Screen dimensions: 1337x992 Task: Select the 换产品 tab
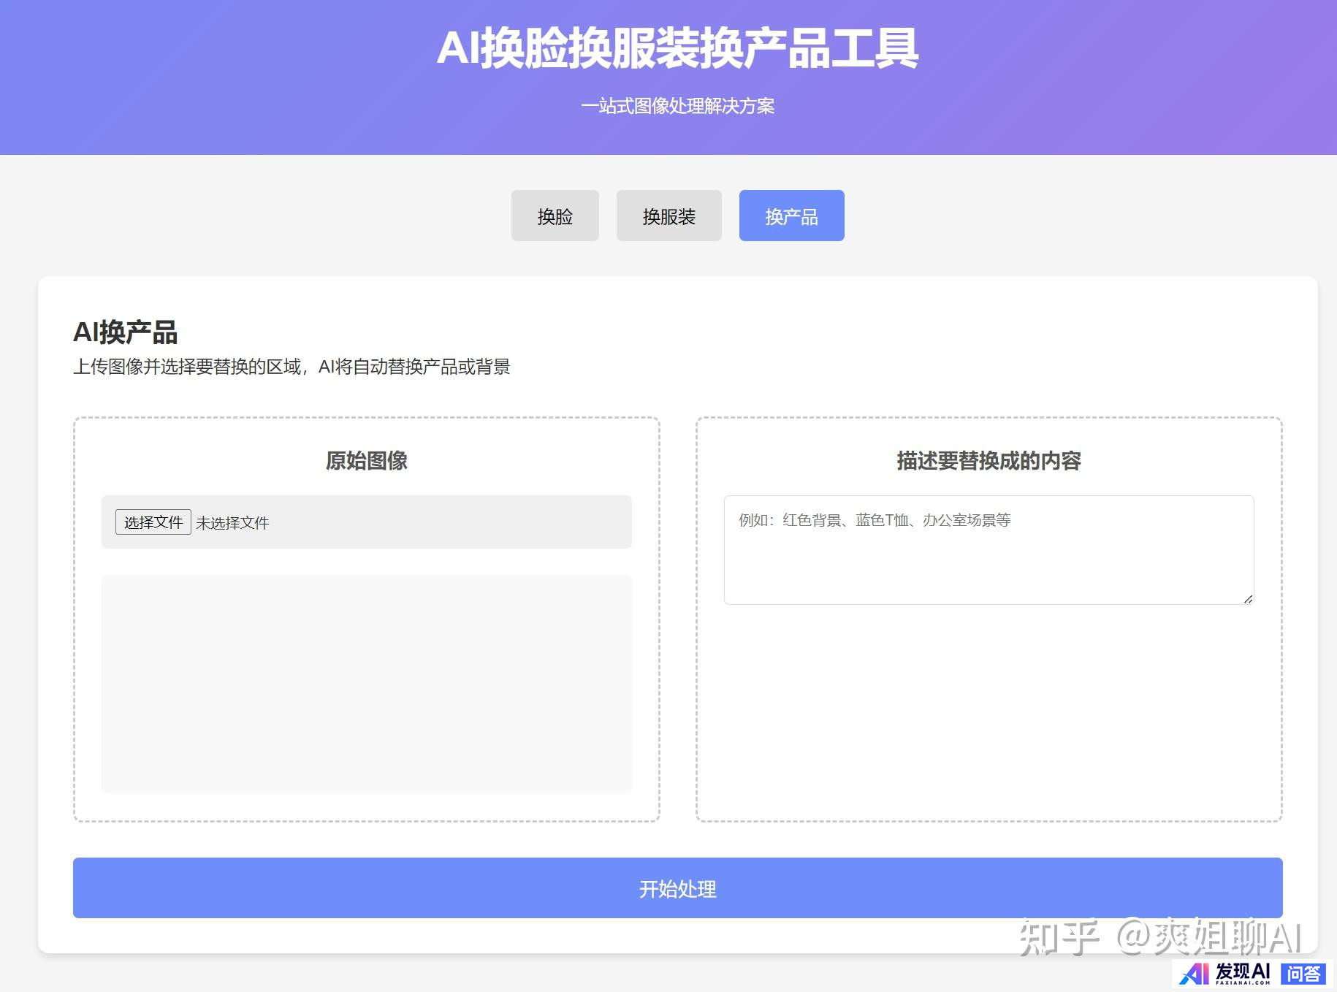point(791,215)
